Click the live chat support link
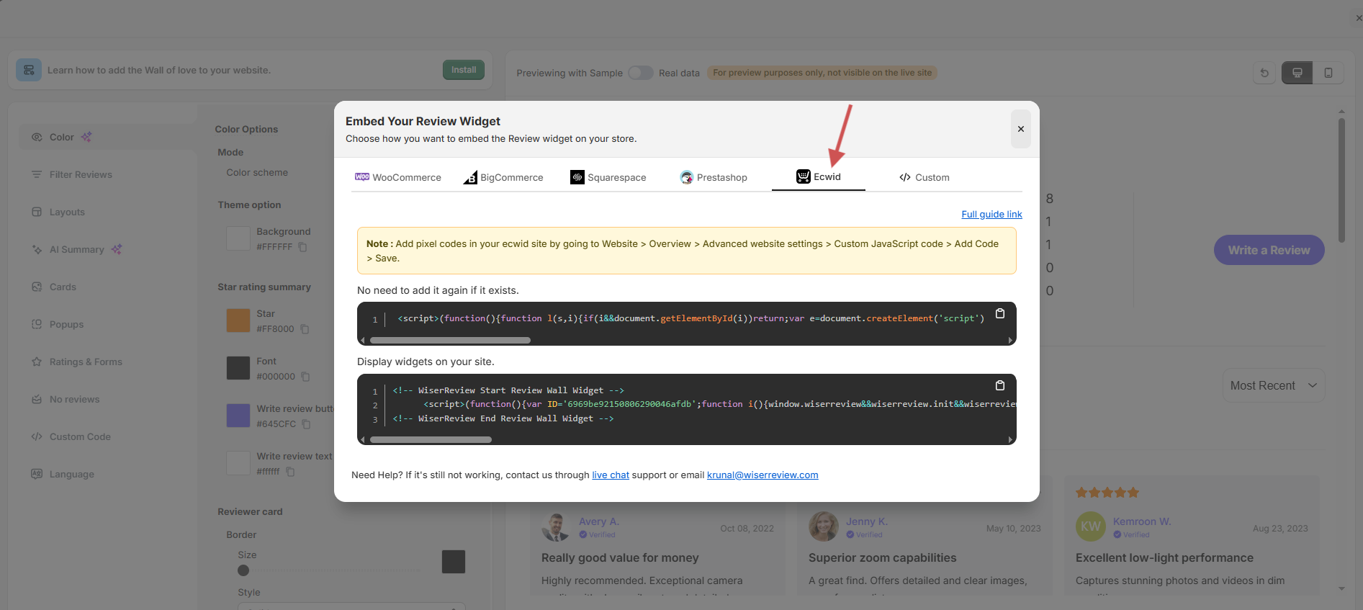This screenshot has height=610, width=1363. [x=610, y=475]
